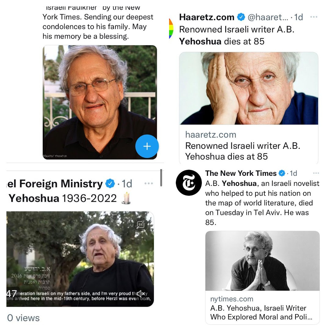Screen dimensions: 333x333
Task: Open more options on Haaretz.com tweet
Action: point(314,17)
